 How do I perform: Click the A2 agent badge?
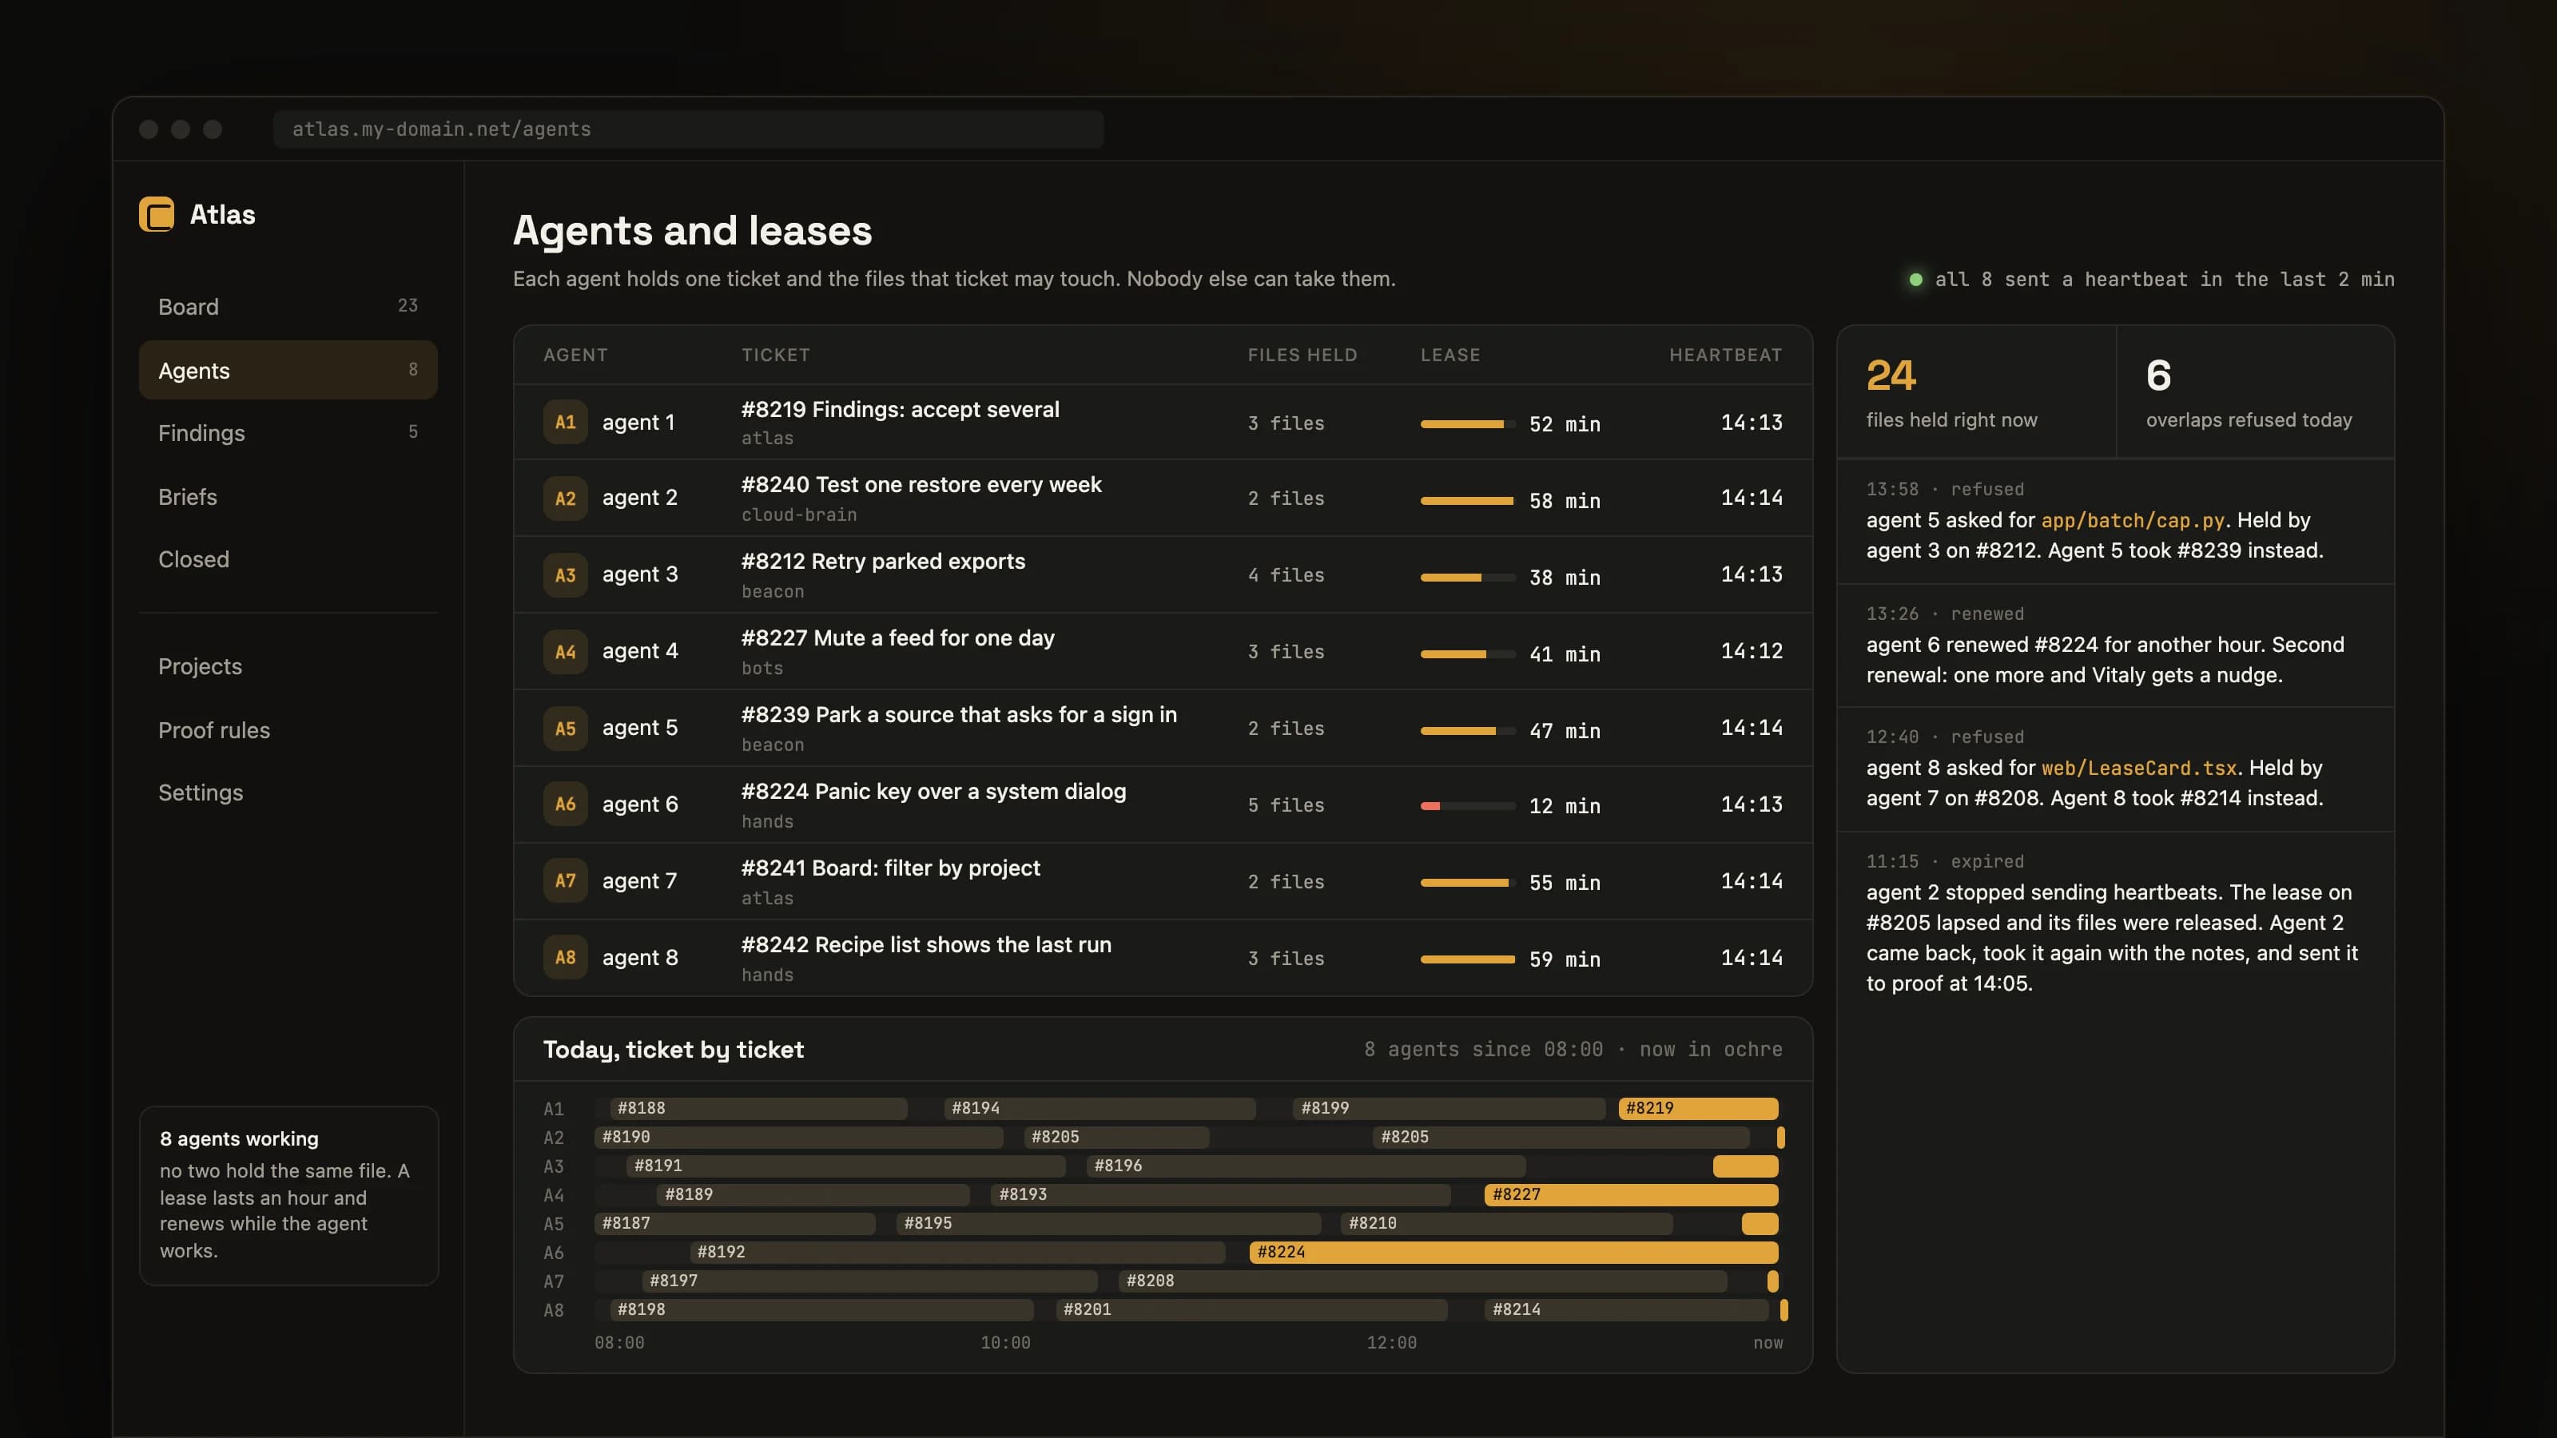pyautogui.click(x=565, y=499)
